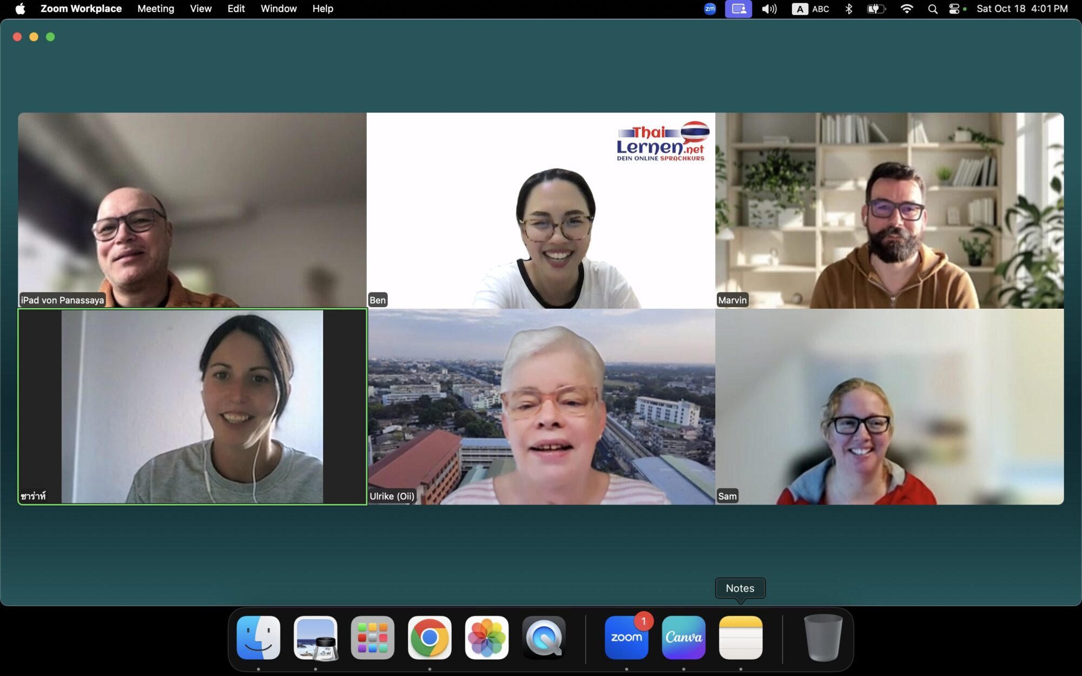
Task: Open the View menu
Action: coord(200,9)
